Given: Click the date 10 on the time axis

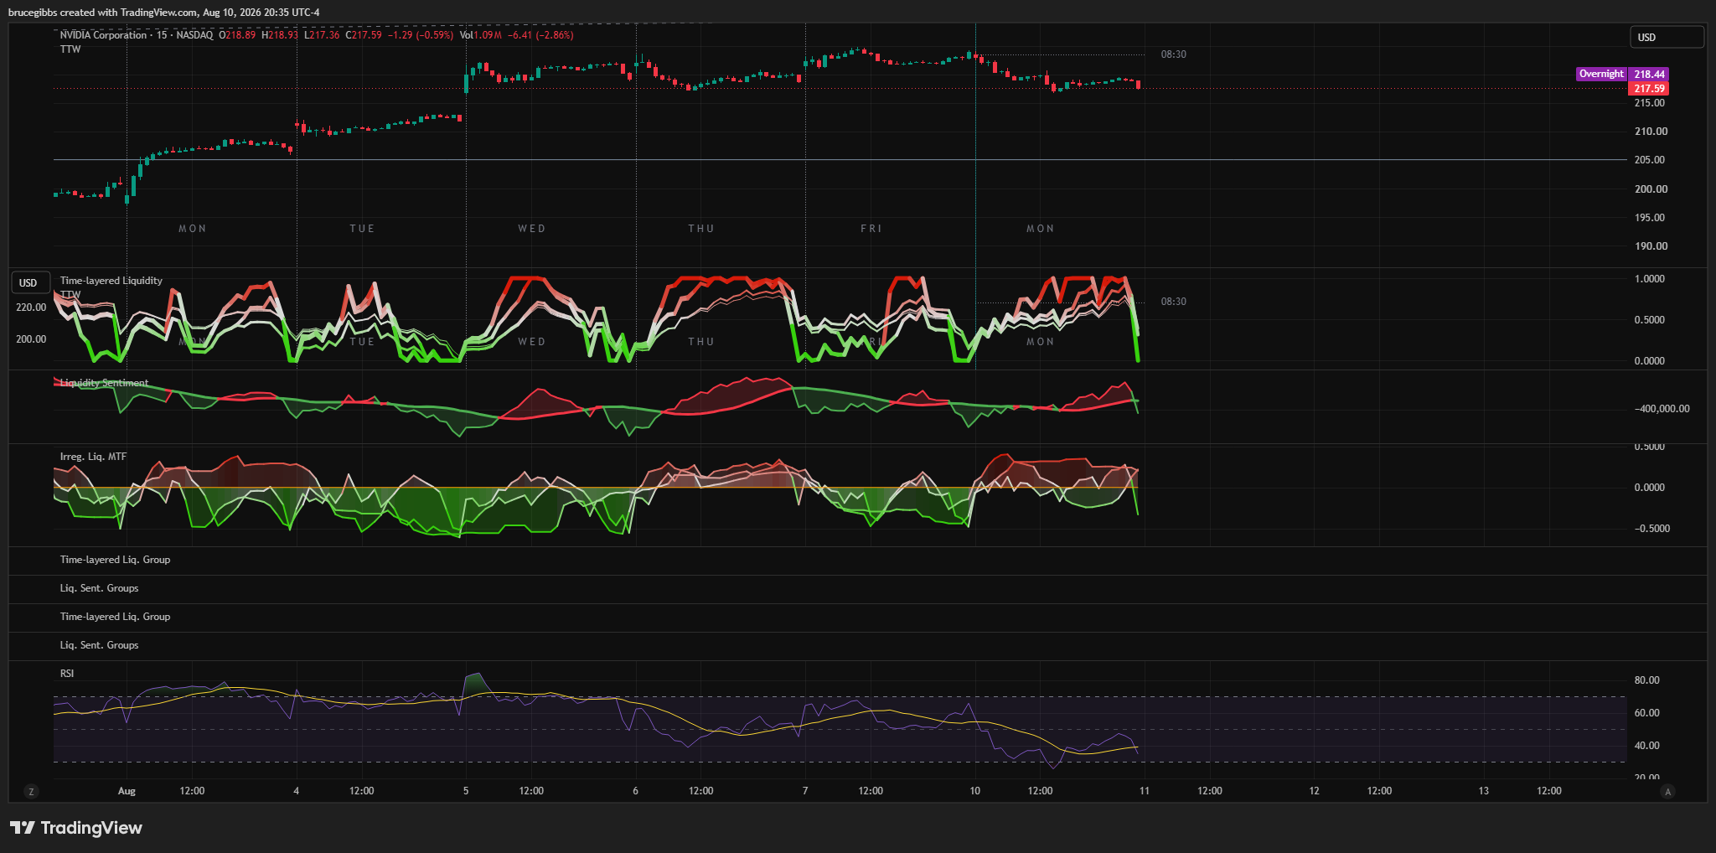Looking at the screenshot, I should point(974,791).
